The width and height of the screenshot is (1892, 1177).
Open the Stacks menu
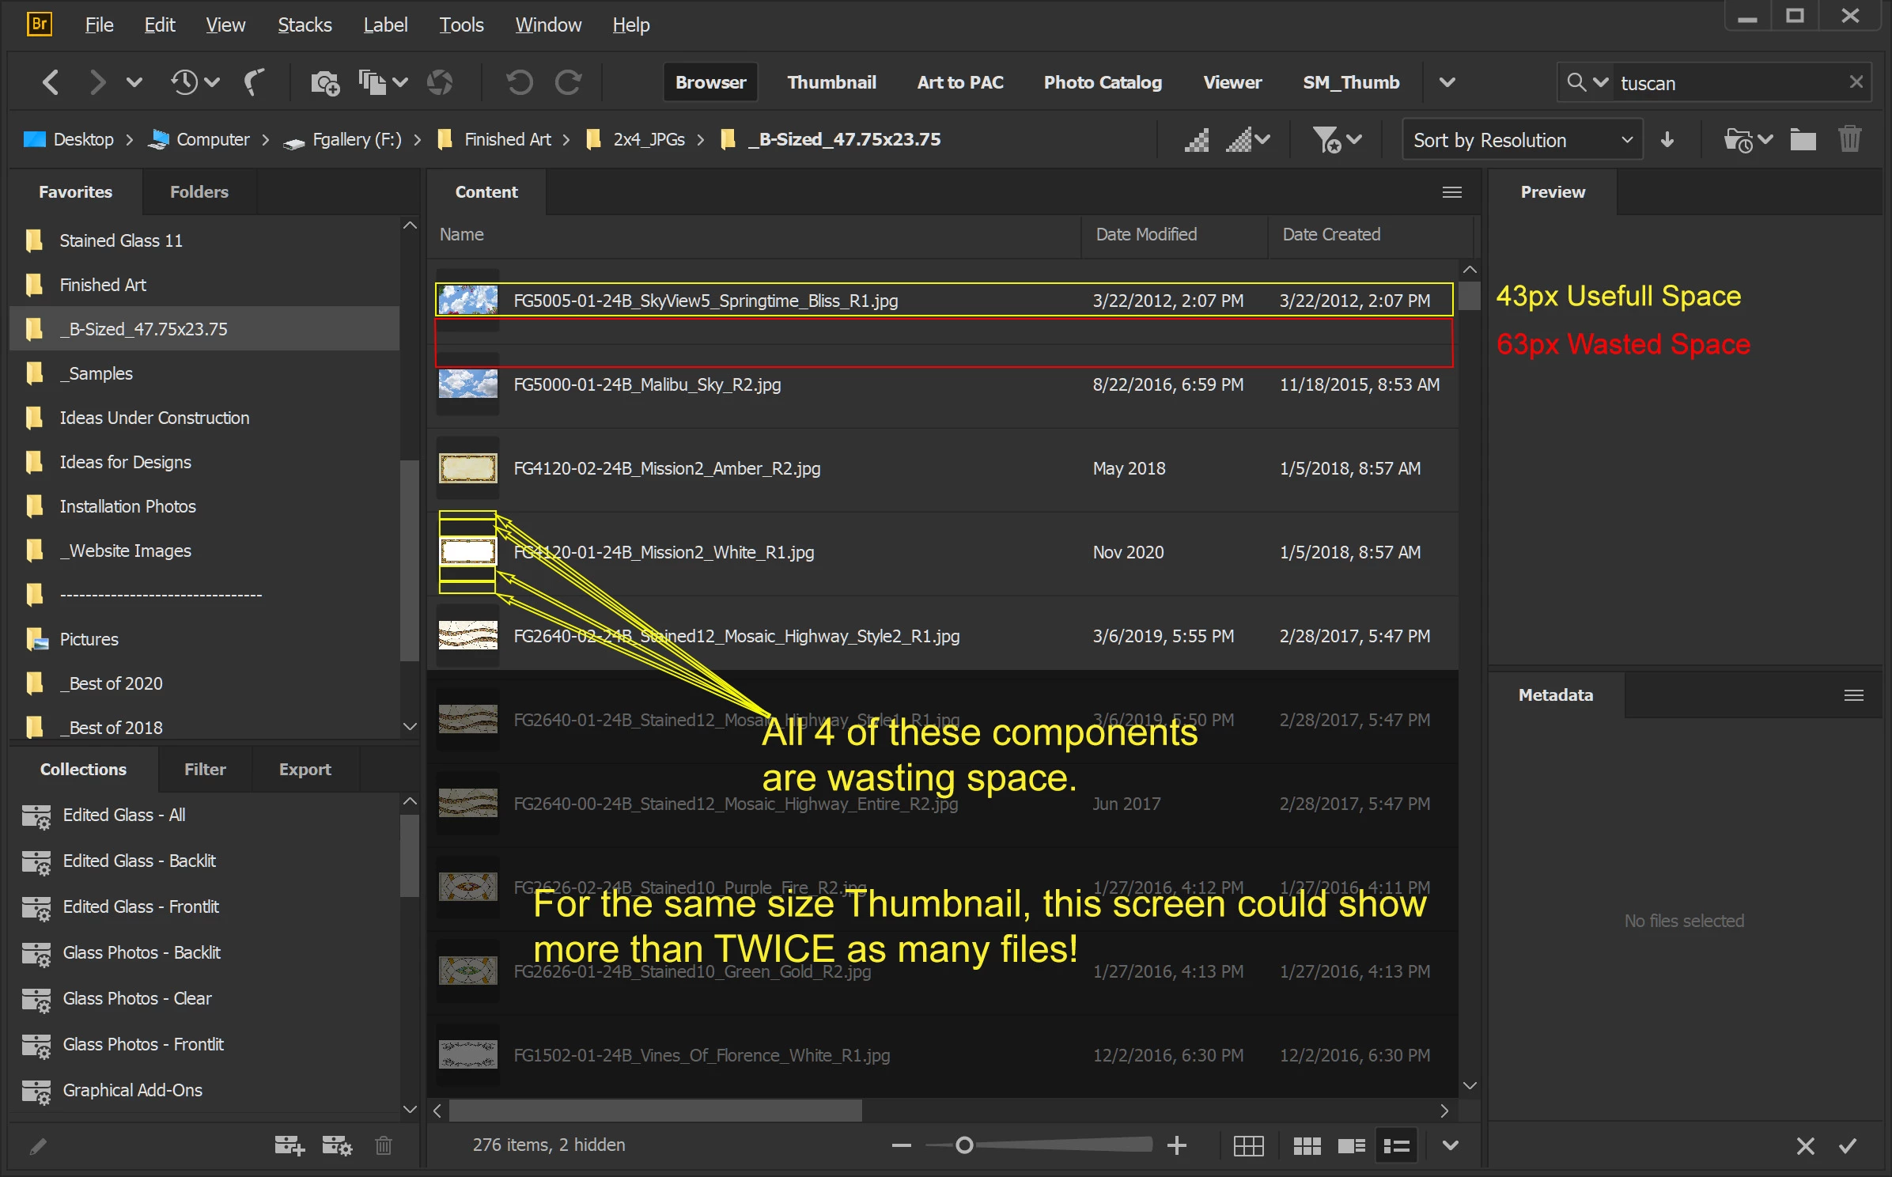coord(305,25)
